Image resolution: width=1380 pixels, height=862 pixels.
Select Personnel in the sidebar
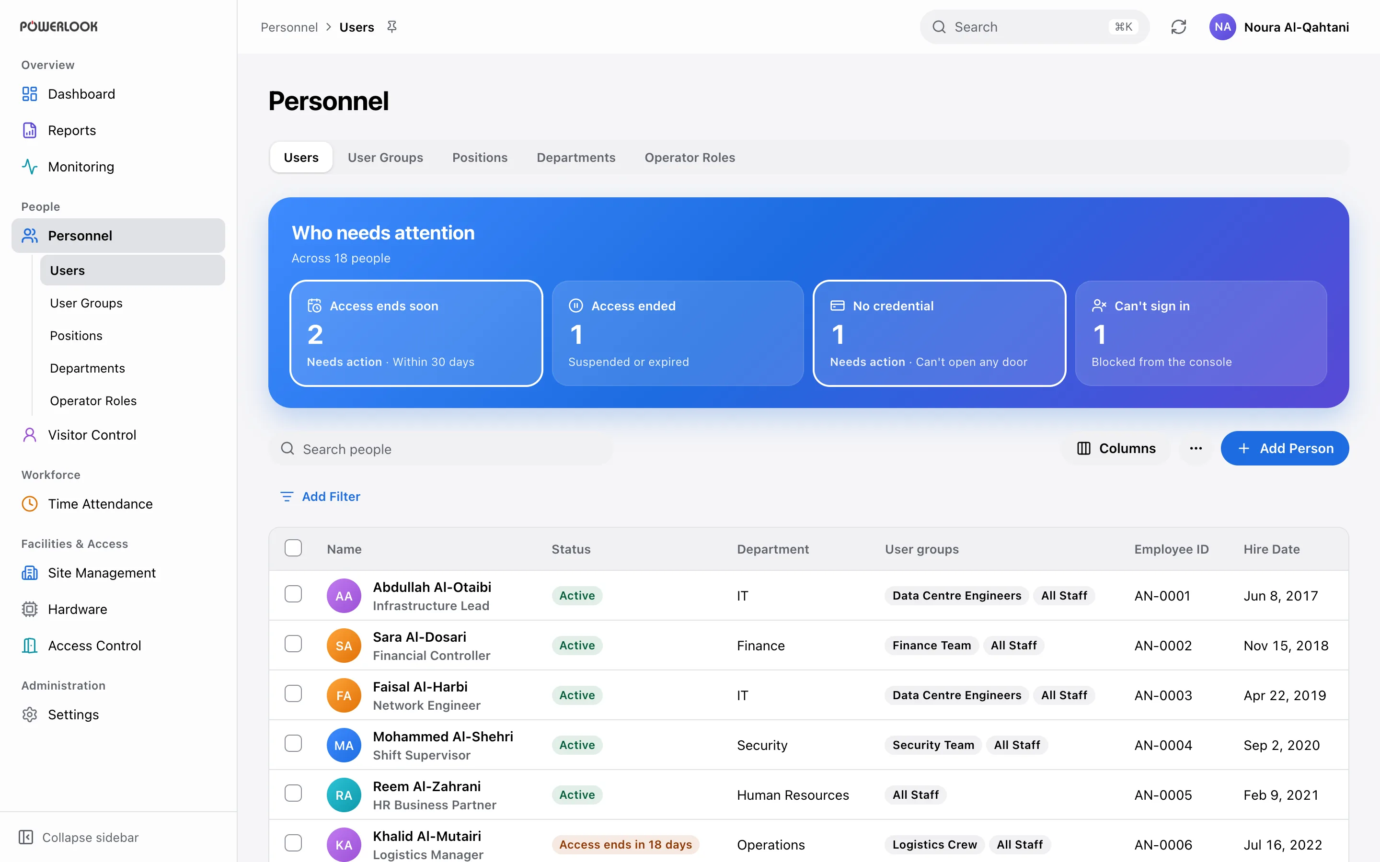pyautogui.click(x=118, y=236)
